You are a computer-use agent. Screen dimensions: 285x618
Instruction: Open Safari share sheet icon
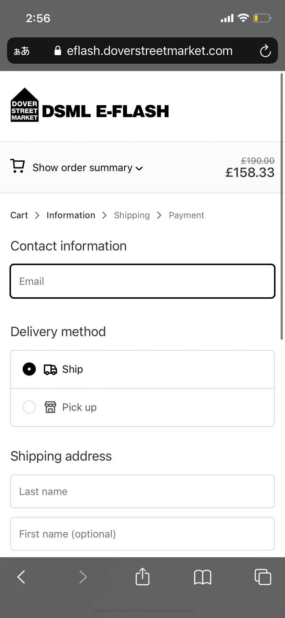[142, 577]
